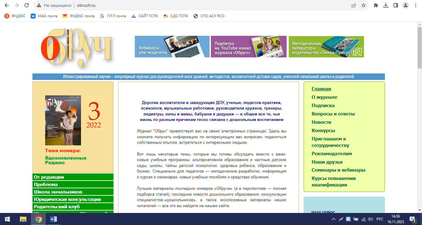This screenshot has width=422, height=225.
Task: Open the Школа начальников section
Action: click(73, 192)
